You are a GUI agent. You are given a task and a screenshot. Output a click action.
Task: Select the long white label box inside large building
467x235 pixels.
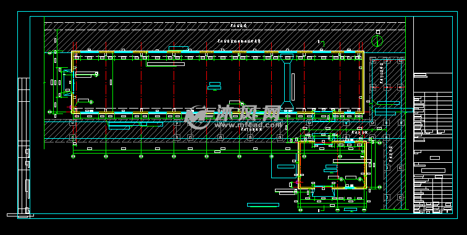(x=166, y=64)
